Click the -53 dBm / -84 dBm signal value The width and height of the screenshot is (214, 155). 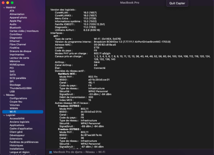tap(100, 94)
